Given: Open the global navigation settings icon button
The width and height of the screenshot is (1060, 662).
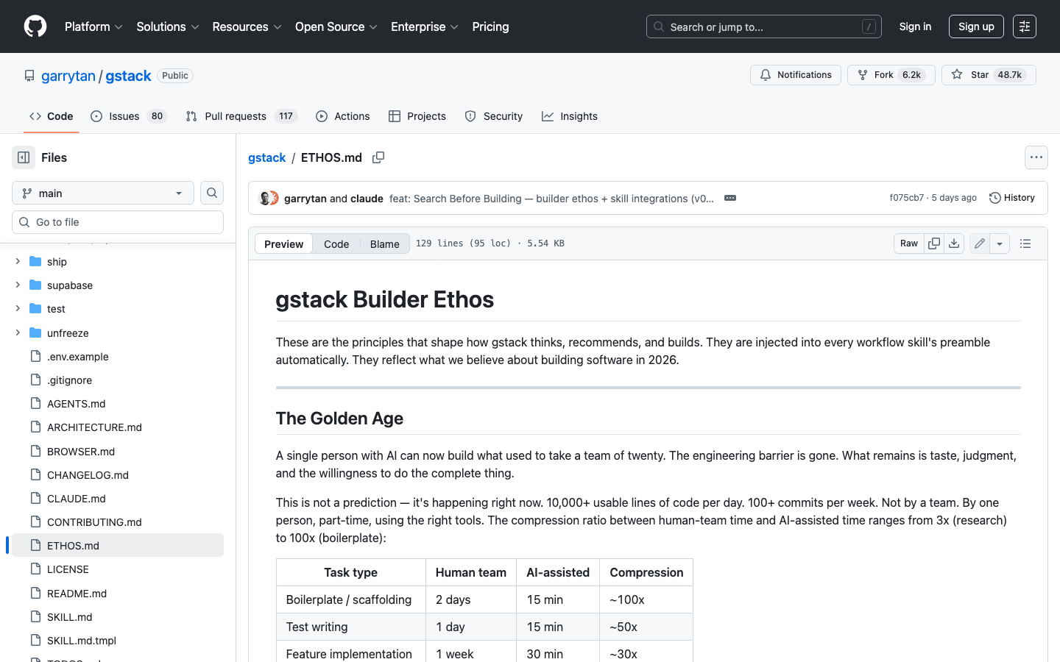Looking at the screenshot, I should point(1025,26).
